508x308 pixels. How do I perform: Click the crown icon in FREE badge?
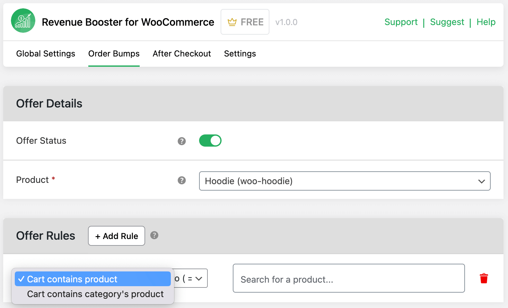pos(232,22)
